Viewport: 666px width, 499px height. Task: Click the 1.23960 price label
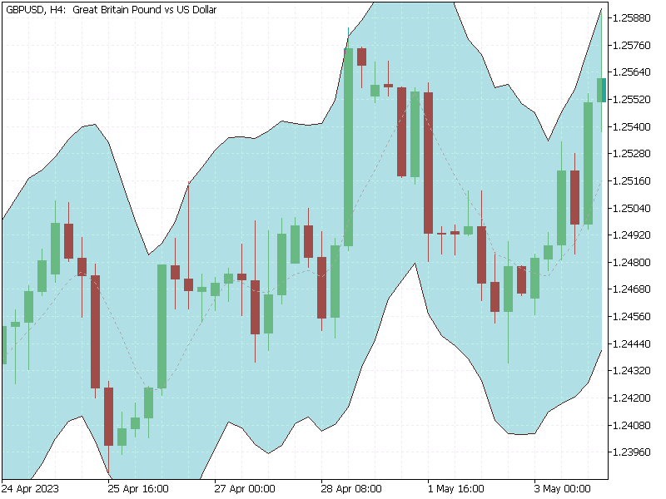tap(632, 452)
